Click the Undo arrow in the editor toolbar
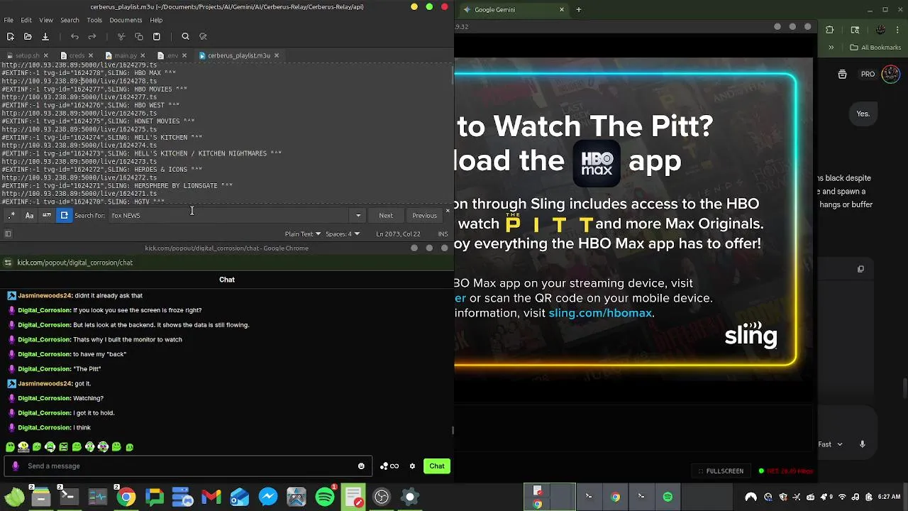 (74, 36)
